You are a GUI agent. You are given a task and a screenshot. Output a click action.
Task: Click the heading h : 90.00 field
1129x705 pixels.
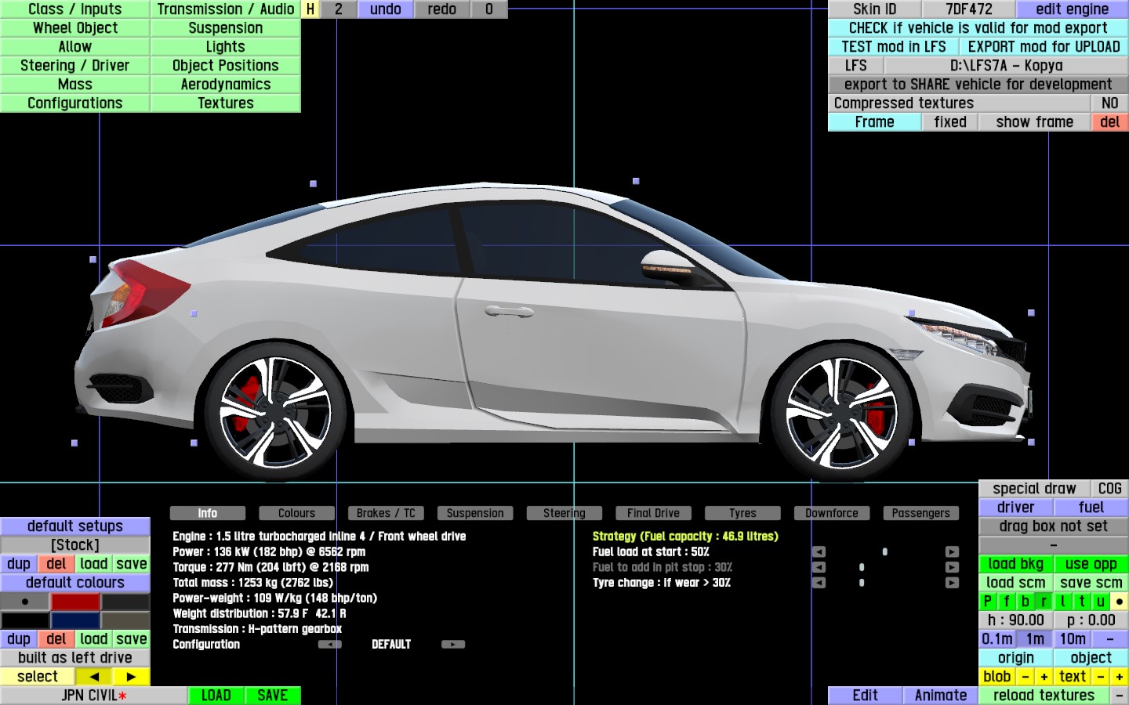(1016, 620)
